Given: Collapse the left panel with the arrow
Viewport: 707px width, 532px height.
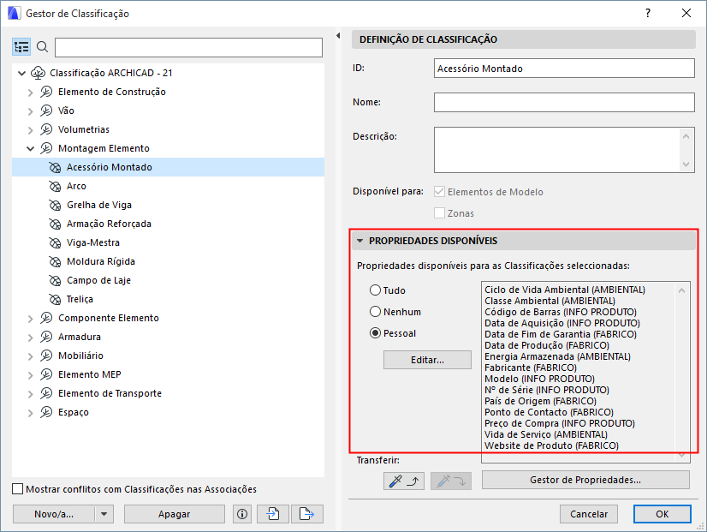Looking at the screenshot, I should pos(338,36).
